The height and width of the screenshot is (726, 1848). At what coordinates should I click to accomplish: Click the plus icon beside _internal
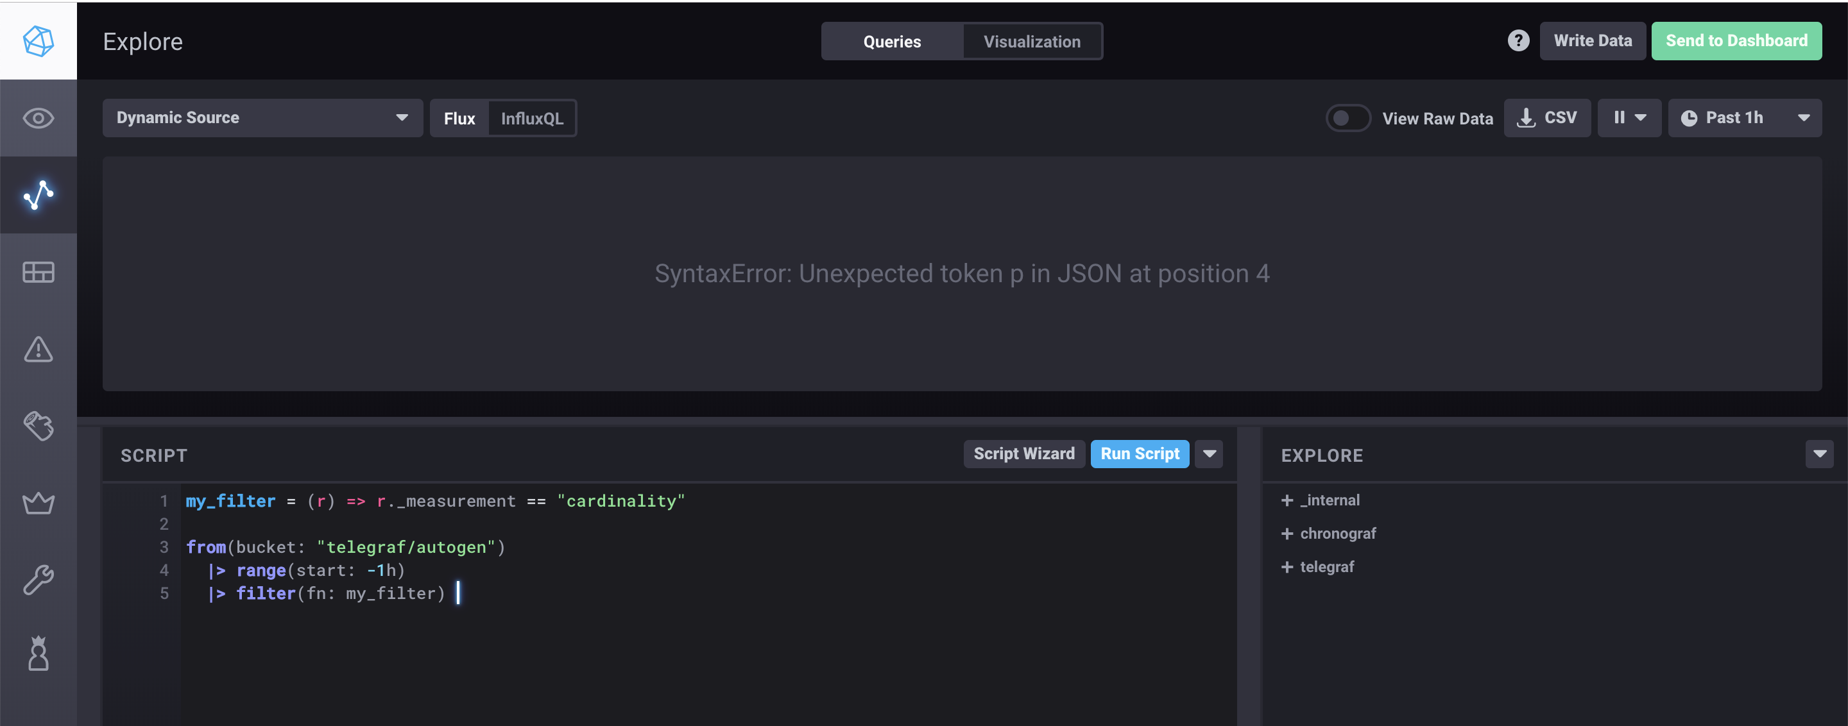pos(1287,500)
